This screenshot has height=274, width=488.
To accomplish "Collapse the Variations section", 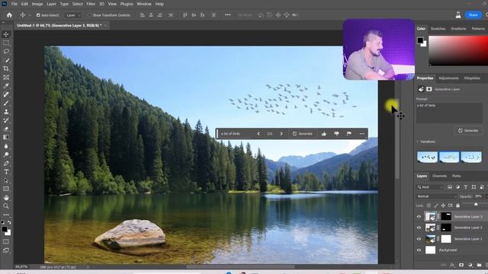I will pos(418,142).
